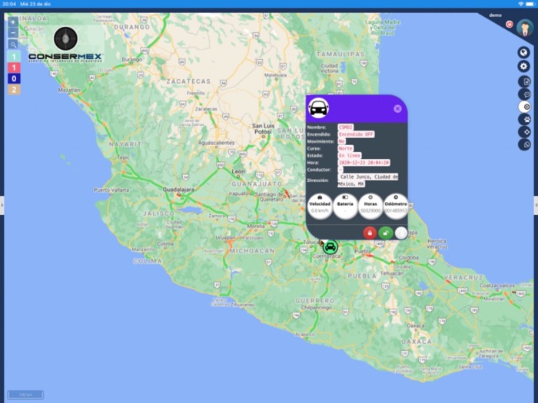Viewport: 538px width, 403px height.
Task: Expand the left side panel handle
Action: (x=2, y=206)
